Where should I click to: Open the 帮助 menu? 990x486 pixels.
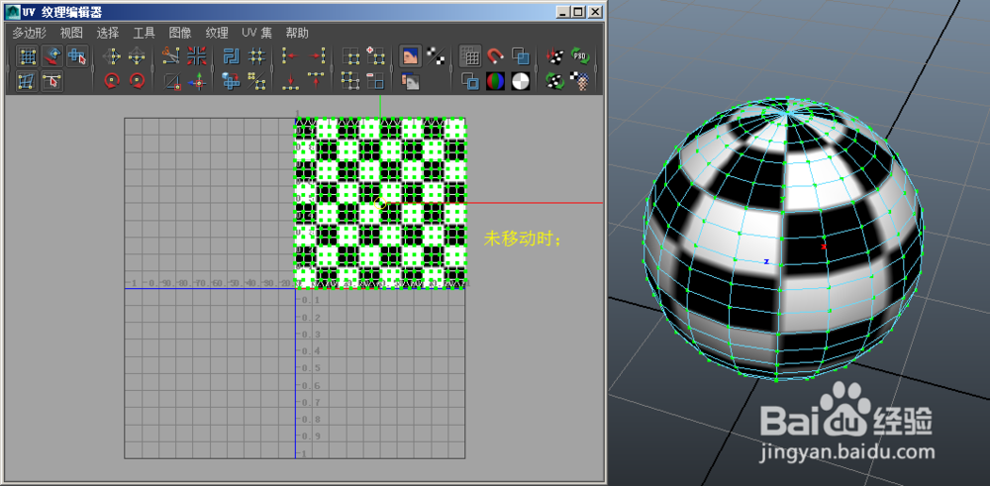point(297,33)
